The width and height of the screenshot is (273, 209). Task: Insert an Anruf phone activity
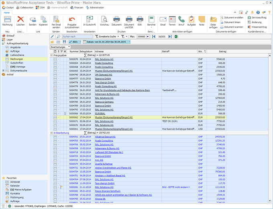coord(181,21)
